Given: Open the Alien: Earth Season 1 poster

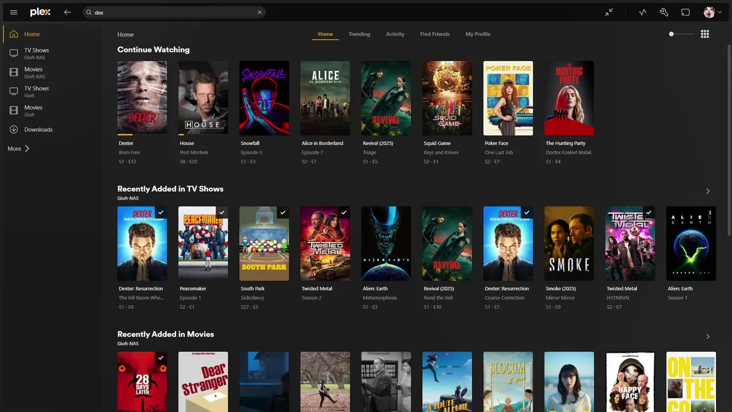Looking at the screenshot, I should click(x=691, y=243).
